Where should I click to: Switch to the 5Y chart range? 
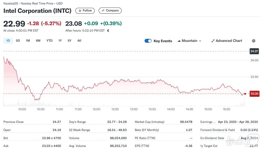pos(69,41)
